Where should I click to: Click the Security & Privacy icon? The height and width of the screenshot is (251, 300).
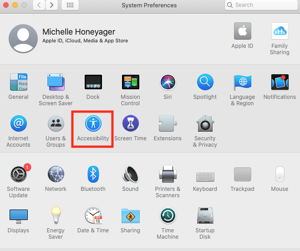(205, 124)
